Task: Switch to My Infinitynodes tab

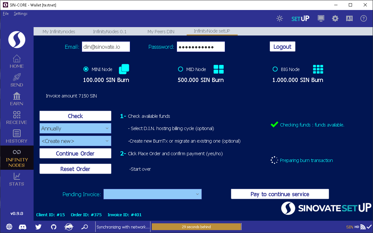Action: point(59,31)
